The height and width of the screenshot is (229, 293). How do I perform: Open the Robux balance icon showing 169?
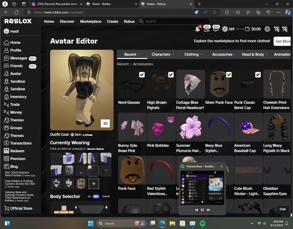pos(225,29)
